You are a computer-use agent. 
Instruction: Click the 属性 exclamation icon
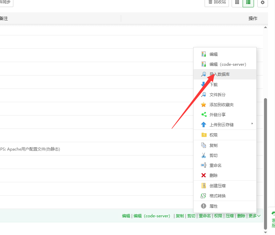(204, 206)
